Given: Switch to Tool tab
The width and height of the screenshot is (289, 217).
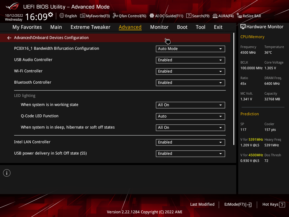Looking at the screenshot, I should (x=200, y=27).
